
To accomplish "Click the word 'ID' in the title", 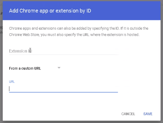I will pos(89,11).
